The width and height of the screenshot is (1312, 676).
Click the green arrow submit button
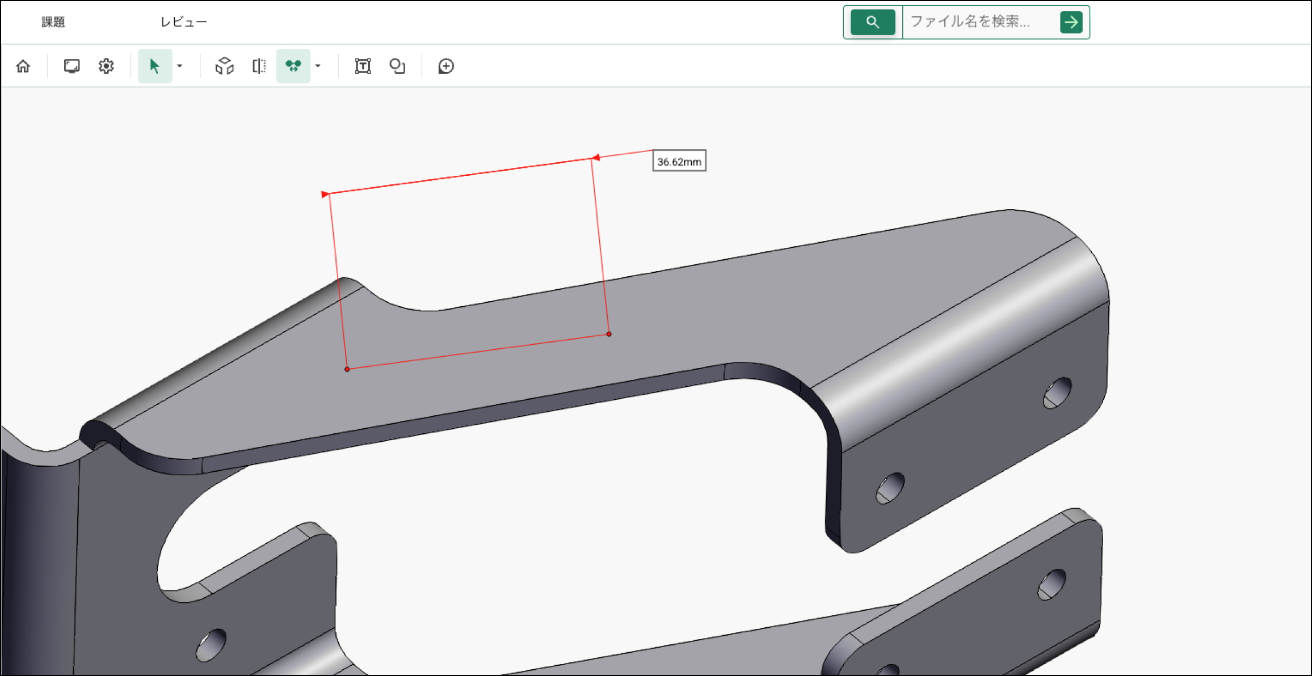click(1071, 22)
